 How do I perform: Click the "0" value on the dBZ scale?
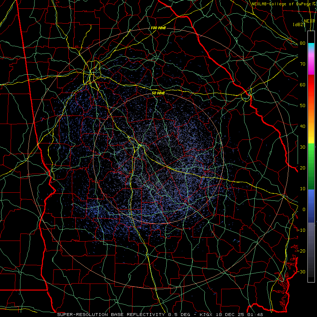pyautogui.click(x=304, y=210)
